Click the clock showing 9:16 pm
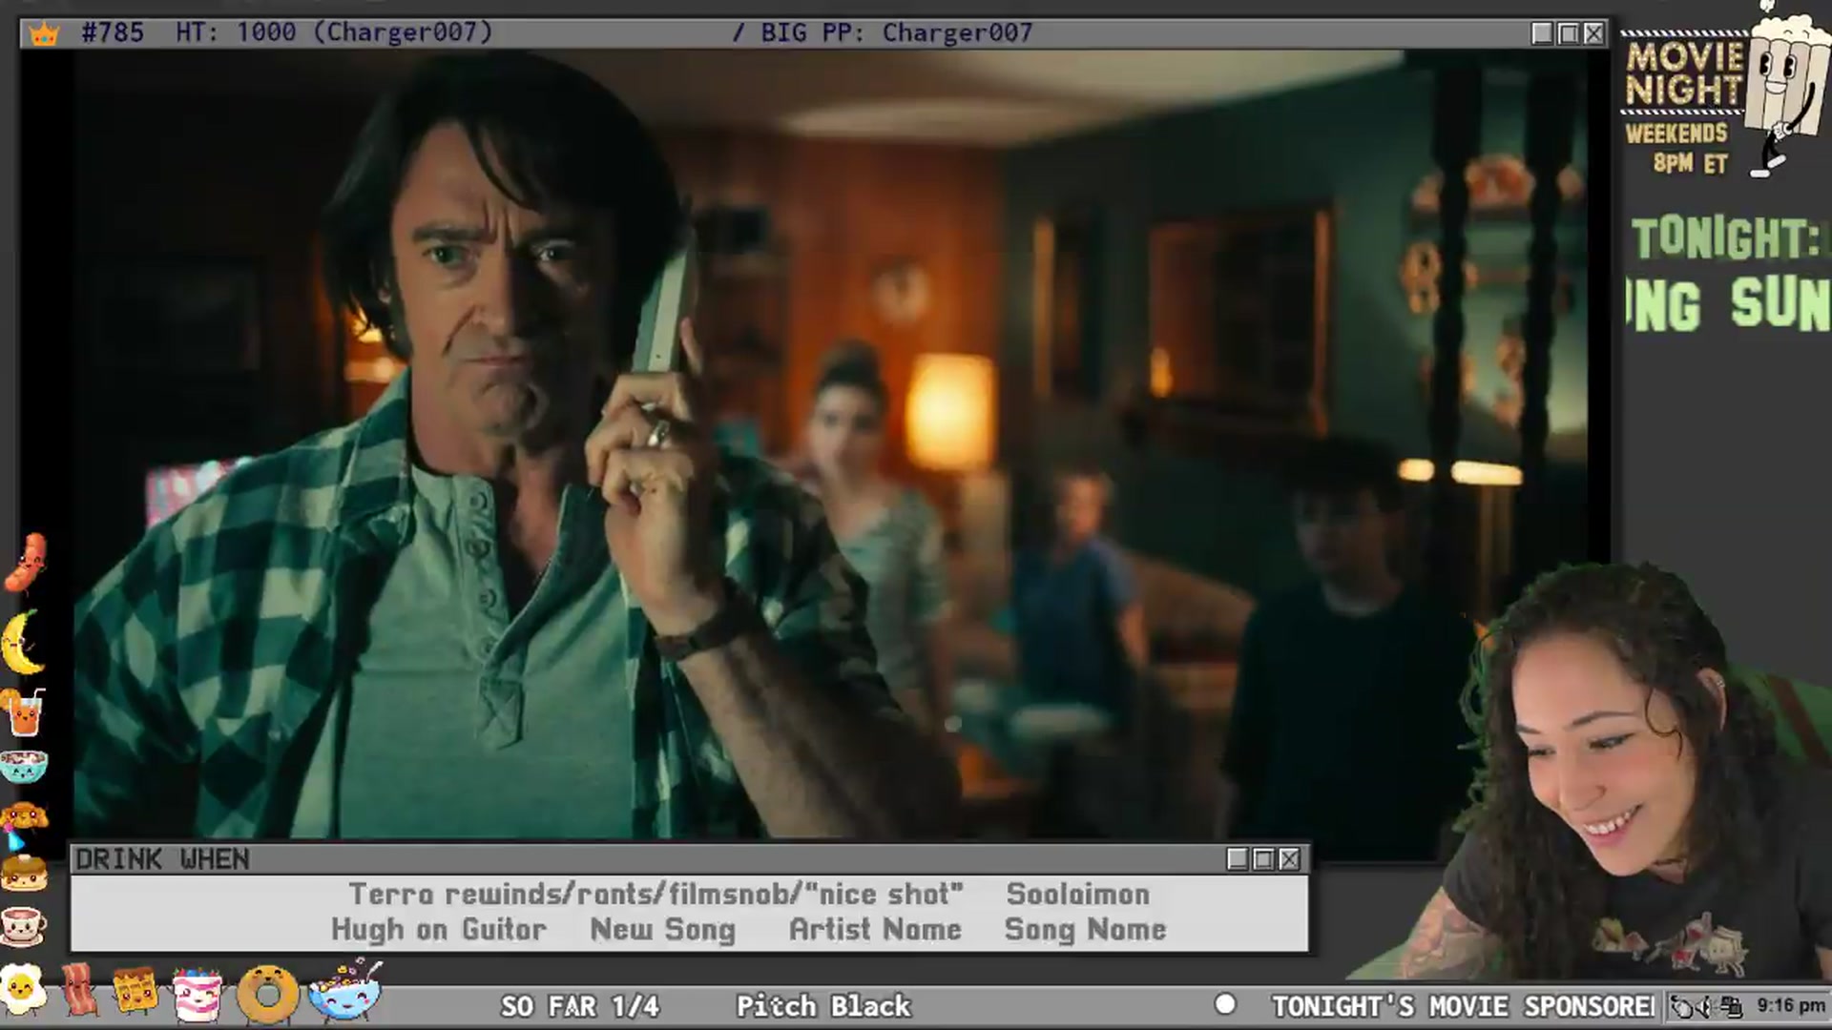This screenshot has width=1832, height=1030. (1791, 1005)
